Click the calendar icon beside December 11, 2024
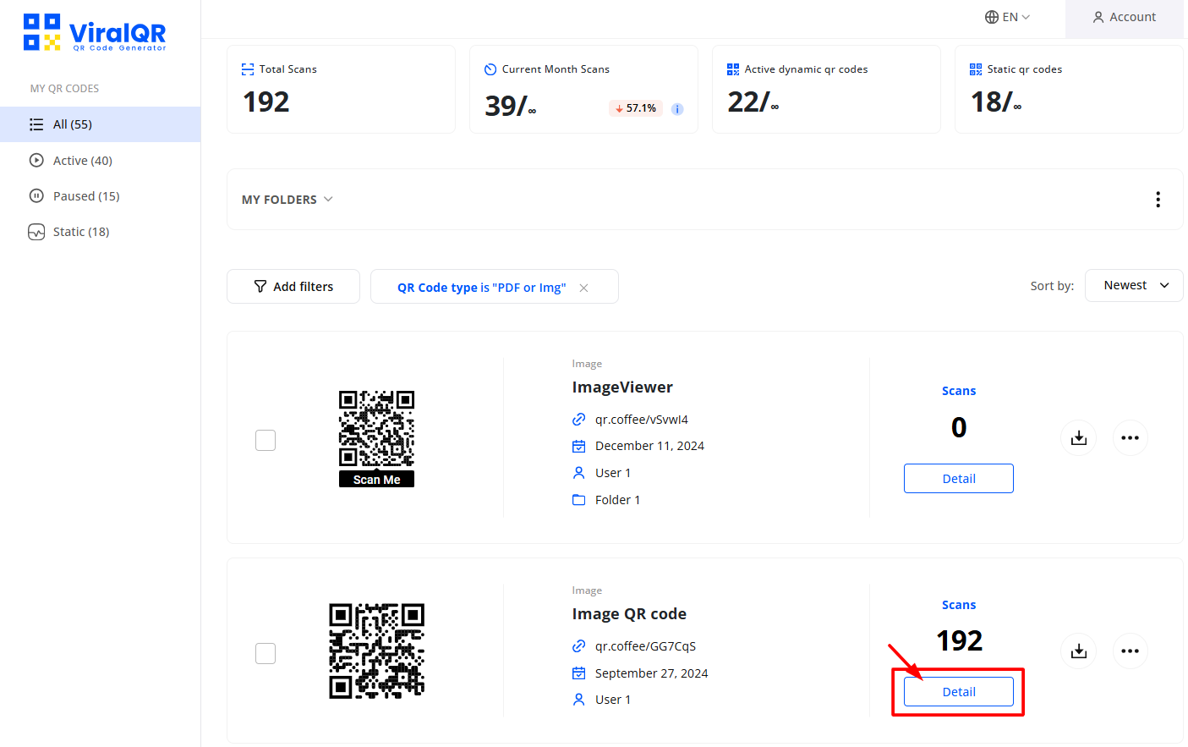Image resolution: width=1188 pixels, height=747 pixels. tap(578, 446)
